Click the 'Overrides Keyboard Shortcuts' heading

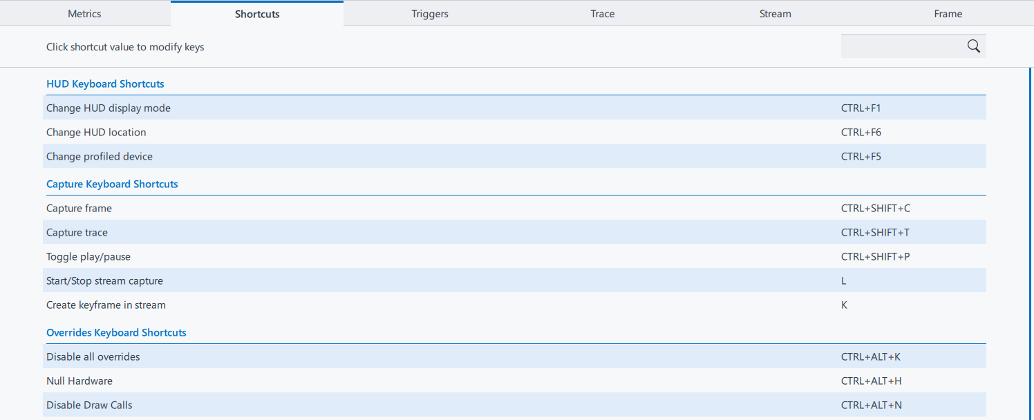[x=116, y=332]
